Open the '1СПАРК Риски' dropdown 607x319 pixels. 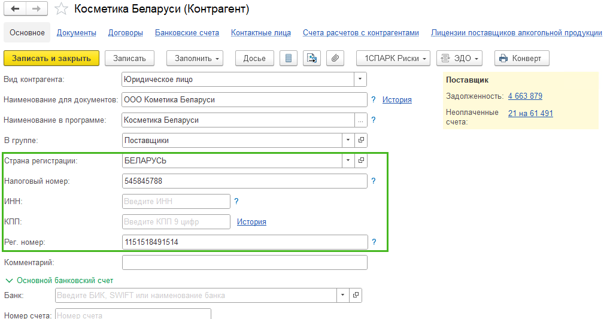tap(393, 58)
